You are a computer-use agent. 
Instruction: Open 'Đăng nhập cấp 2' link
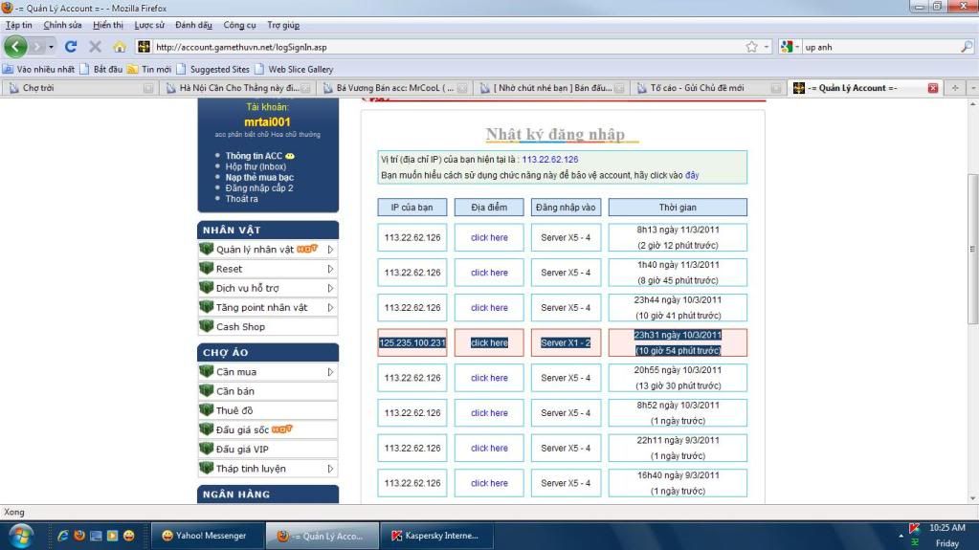tap(259, 187)
